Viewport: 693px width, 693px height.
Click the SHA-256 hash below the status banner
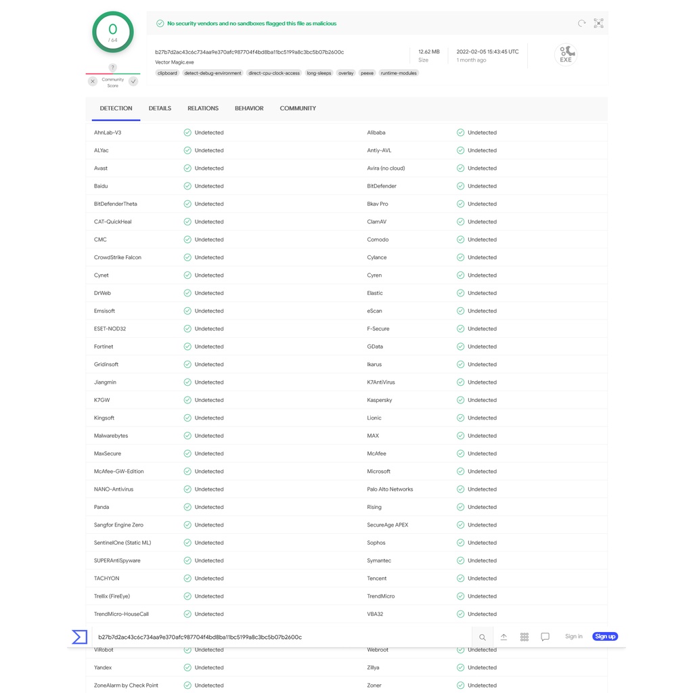249,52
